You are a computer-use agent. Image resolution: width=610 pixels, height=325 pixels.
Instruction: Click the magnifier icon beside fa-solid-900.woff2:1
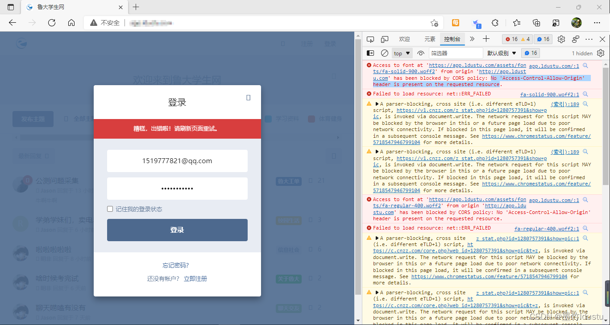tap(585, 94)
